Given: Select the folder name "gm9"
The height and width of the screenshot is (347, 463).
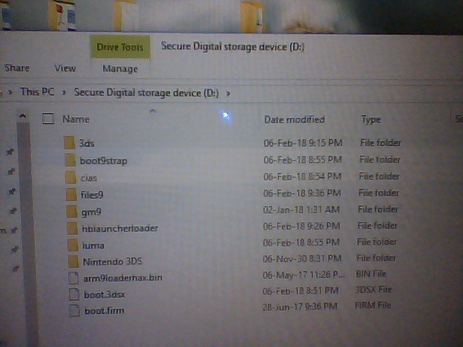Looking at the screenshot, I should pos(92,213).
